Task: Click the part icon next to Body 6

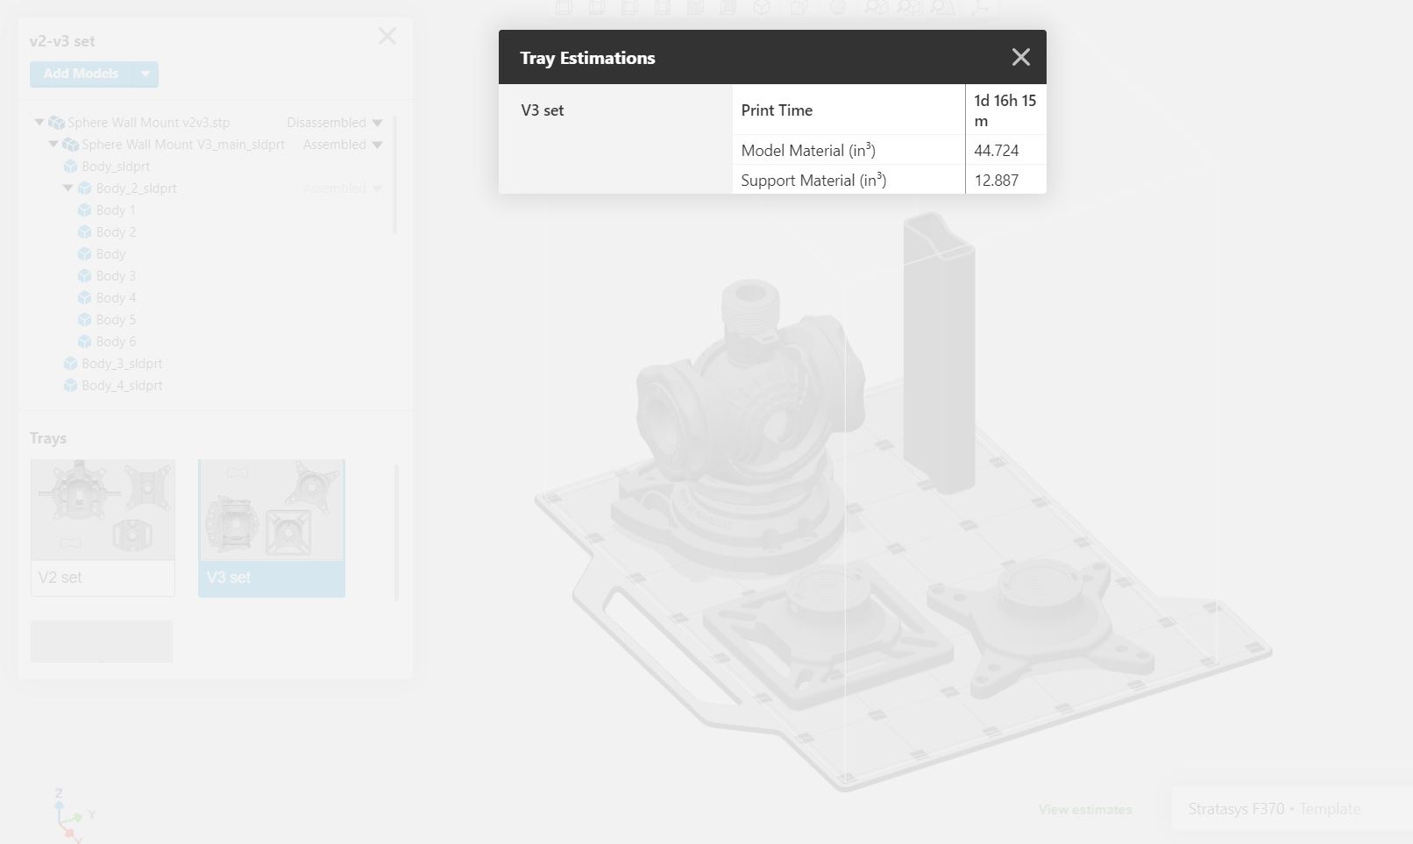Action: (84, 342)
